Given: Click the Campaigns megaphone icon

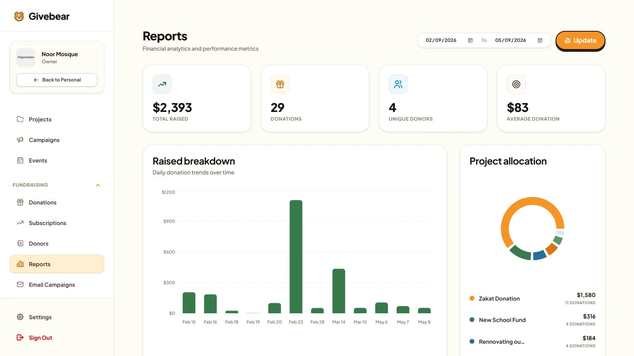Looking at the screenshot, I should pos(20,140).
